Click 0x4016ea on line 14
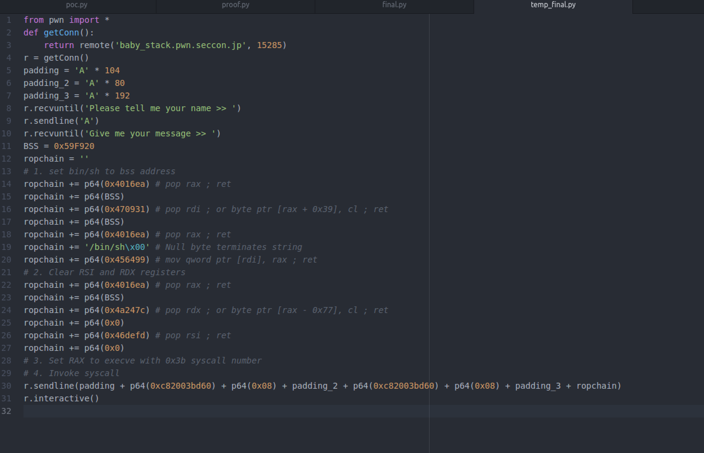This screenshot has height=453, width=704. [x=125, y=184]
